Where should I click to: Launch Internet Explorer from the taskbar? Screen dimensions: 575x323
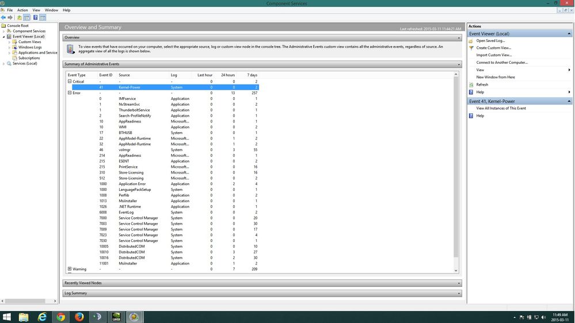tap(42, 317)
